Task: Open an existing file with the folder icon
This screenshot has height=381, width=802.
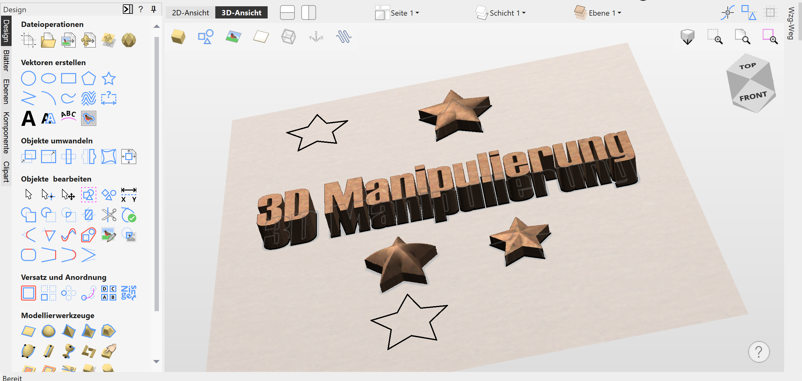Action: (x=48, y=40)
